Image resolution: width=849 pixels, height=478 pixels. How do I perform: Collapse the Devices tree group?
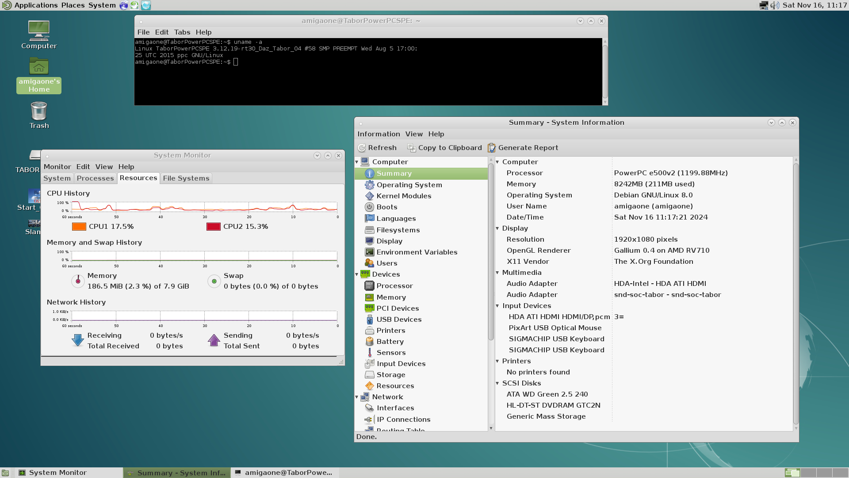(357, 275)
